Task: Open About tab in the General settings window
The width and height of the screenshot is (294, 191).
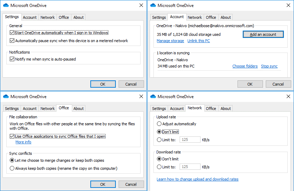Action: [78, 17]
